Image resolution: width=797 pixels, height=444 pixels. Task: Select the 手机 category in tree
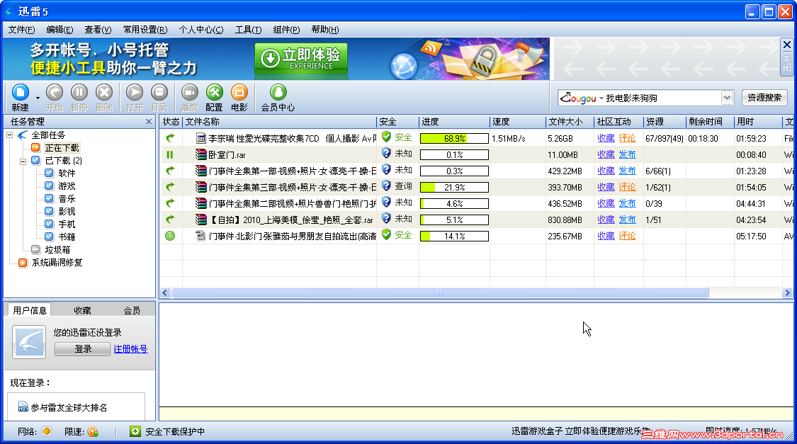coord(67,224)
